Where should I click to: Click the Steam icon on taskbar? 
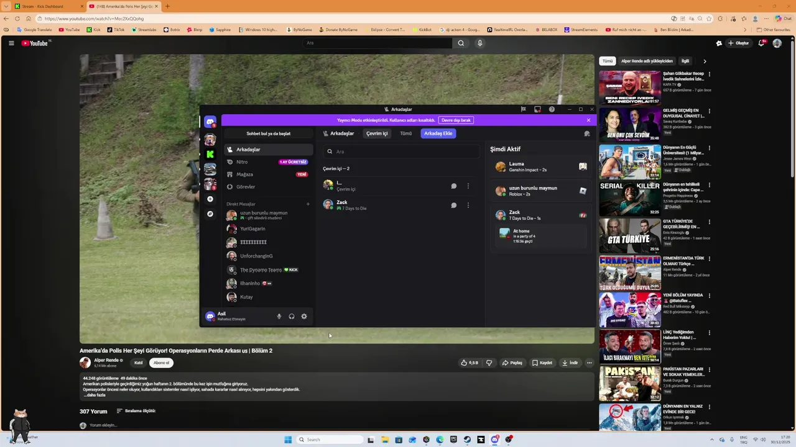coord(467,440)
